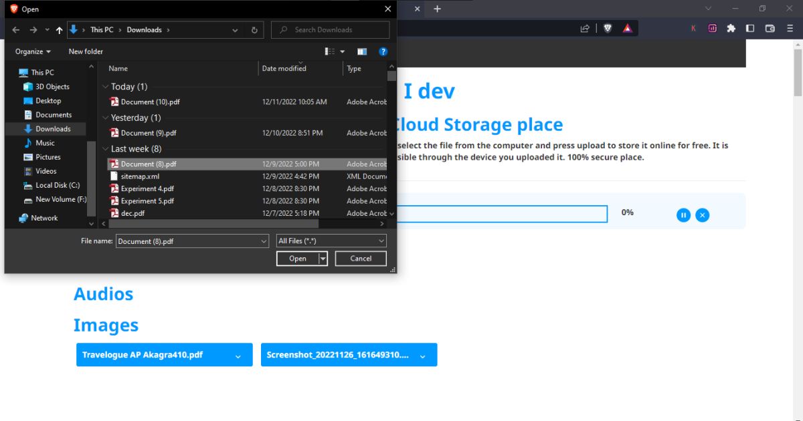This screenshot has width=803, height=421.
Task: Open New Volume (F:) in sidebar
Action: 61,199
